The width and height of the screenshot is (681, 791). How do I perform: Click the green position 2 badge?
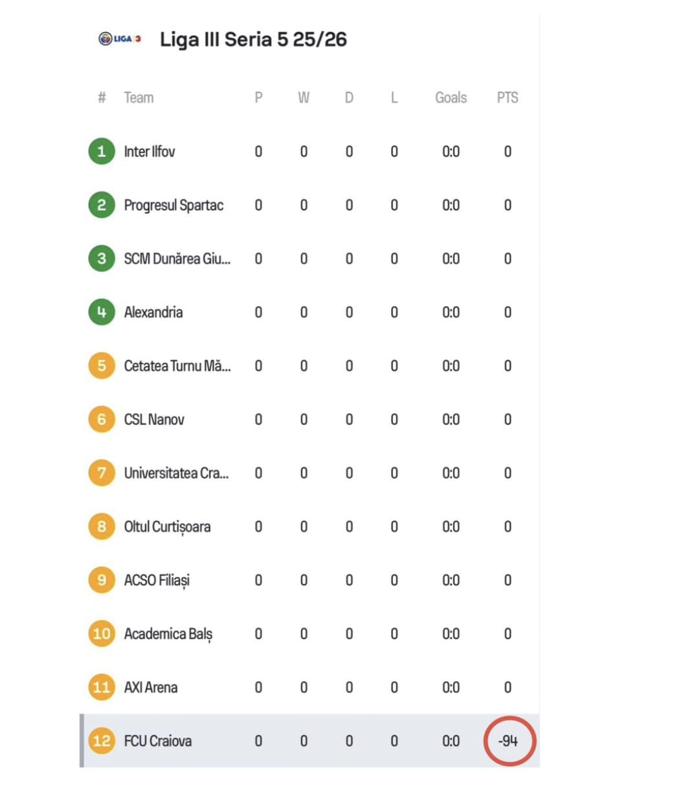101,205
